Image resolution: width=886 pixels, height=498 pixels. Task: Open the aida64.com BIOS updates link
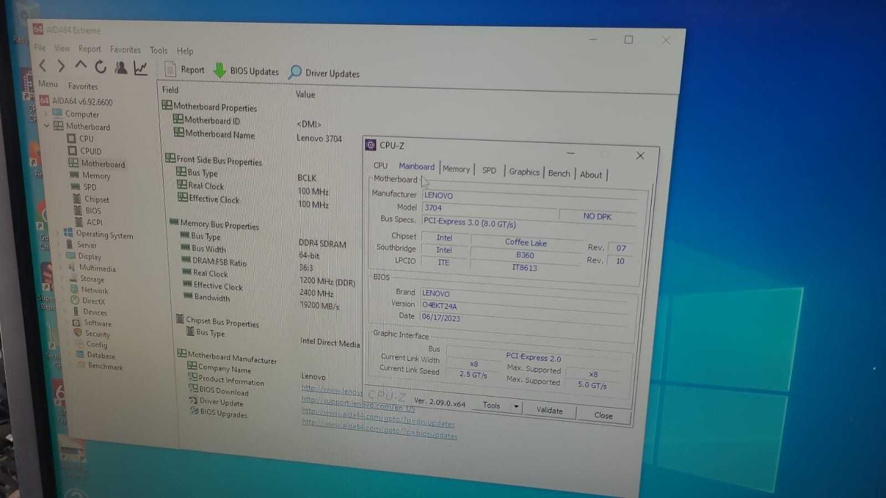pyautogui.click(x=380, y=429)
